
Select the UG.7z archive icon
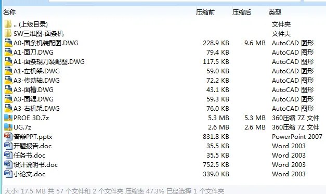[8, 127]
